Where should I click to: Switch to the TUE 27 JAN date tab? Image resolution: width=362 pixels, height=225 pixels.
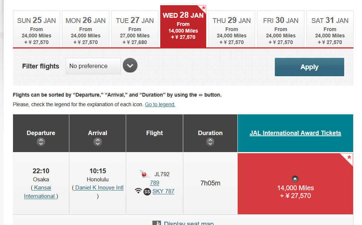coord(135,29)
